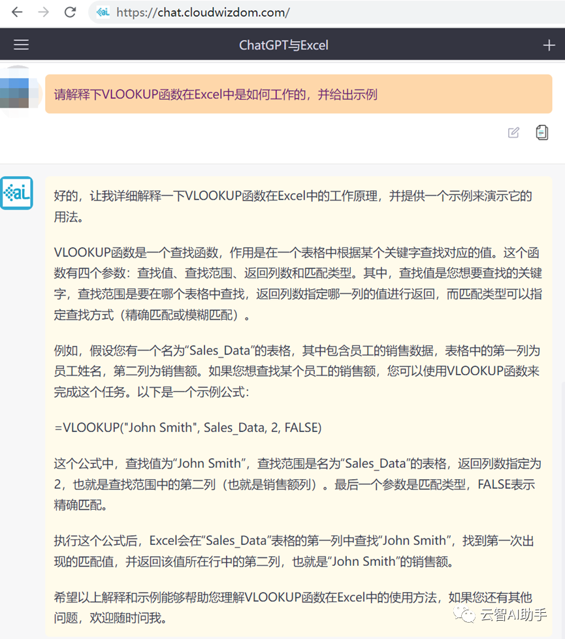Open the hamburger menu in the header
Screen dimensions: 565x639
tap(21, 44)
